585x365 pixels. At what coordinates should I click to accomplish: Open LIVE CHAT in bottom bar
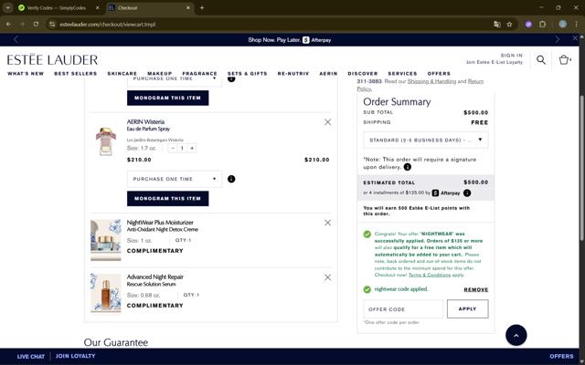point(30,357)
